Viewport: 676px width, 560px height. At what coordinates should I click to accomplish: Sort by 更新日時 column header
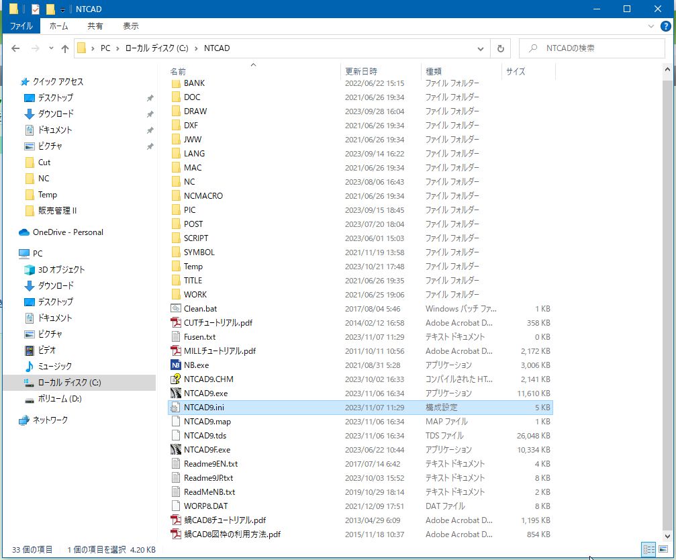(361, 72)
